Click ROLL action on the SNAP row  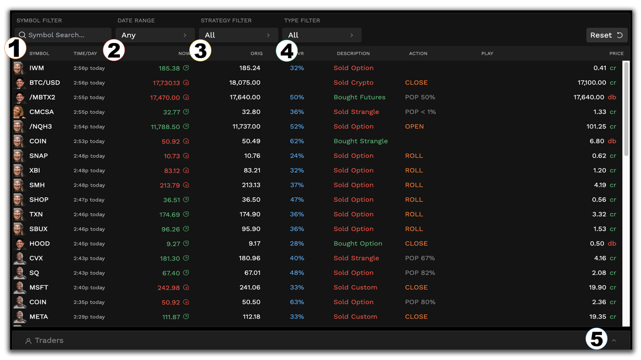[414, 156]
